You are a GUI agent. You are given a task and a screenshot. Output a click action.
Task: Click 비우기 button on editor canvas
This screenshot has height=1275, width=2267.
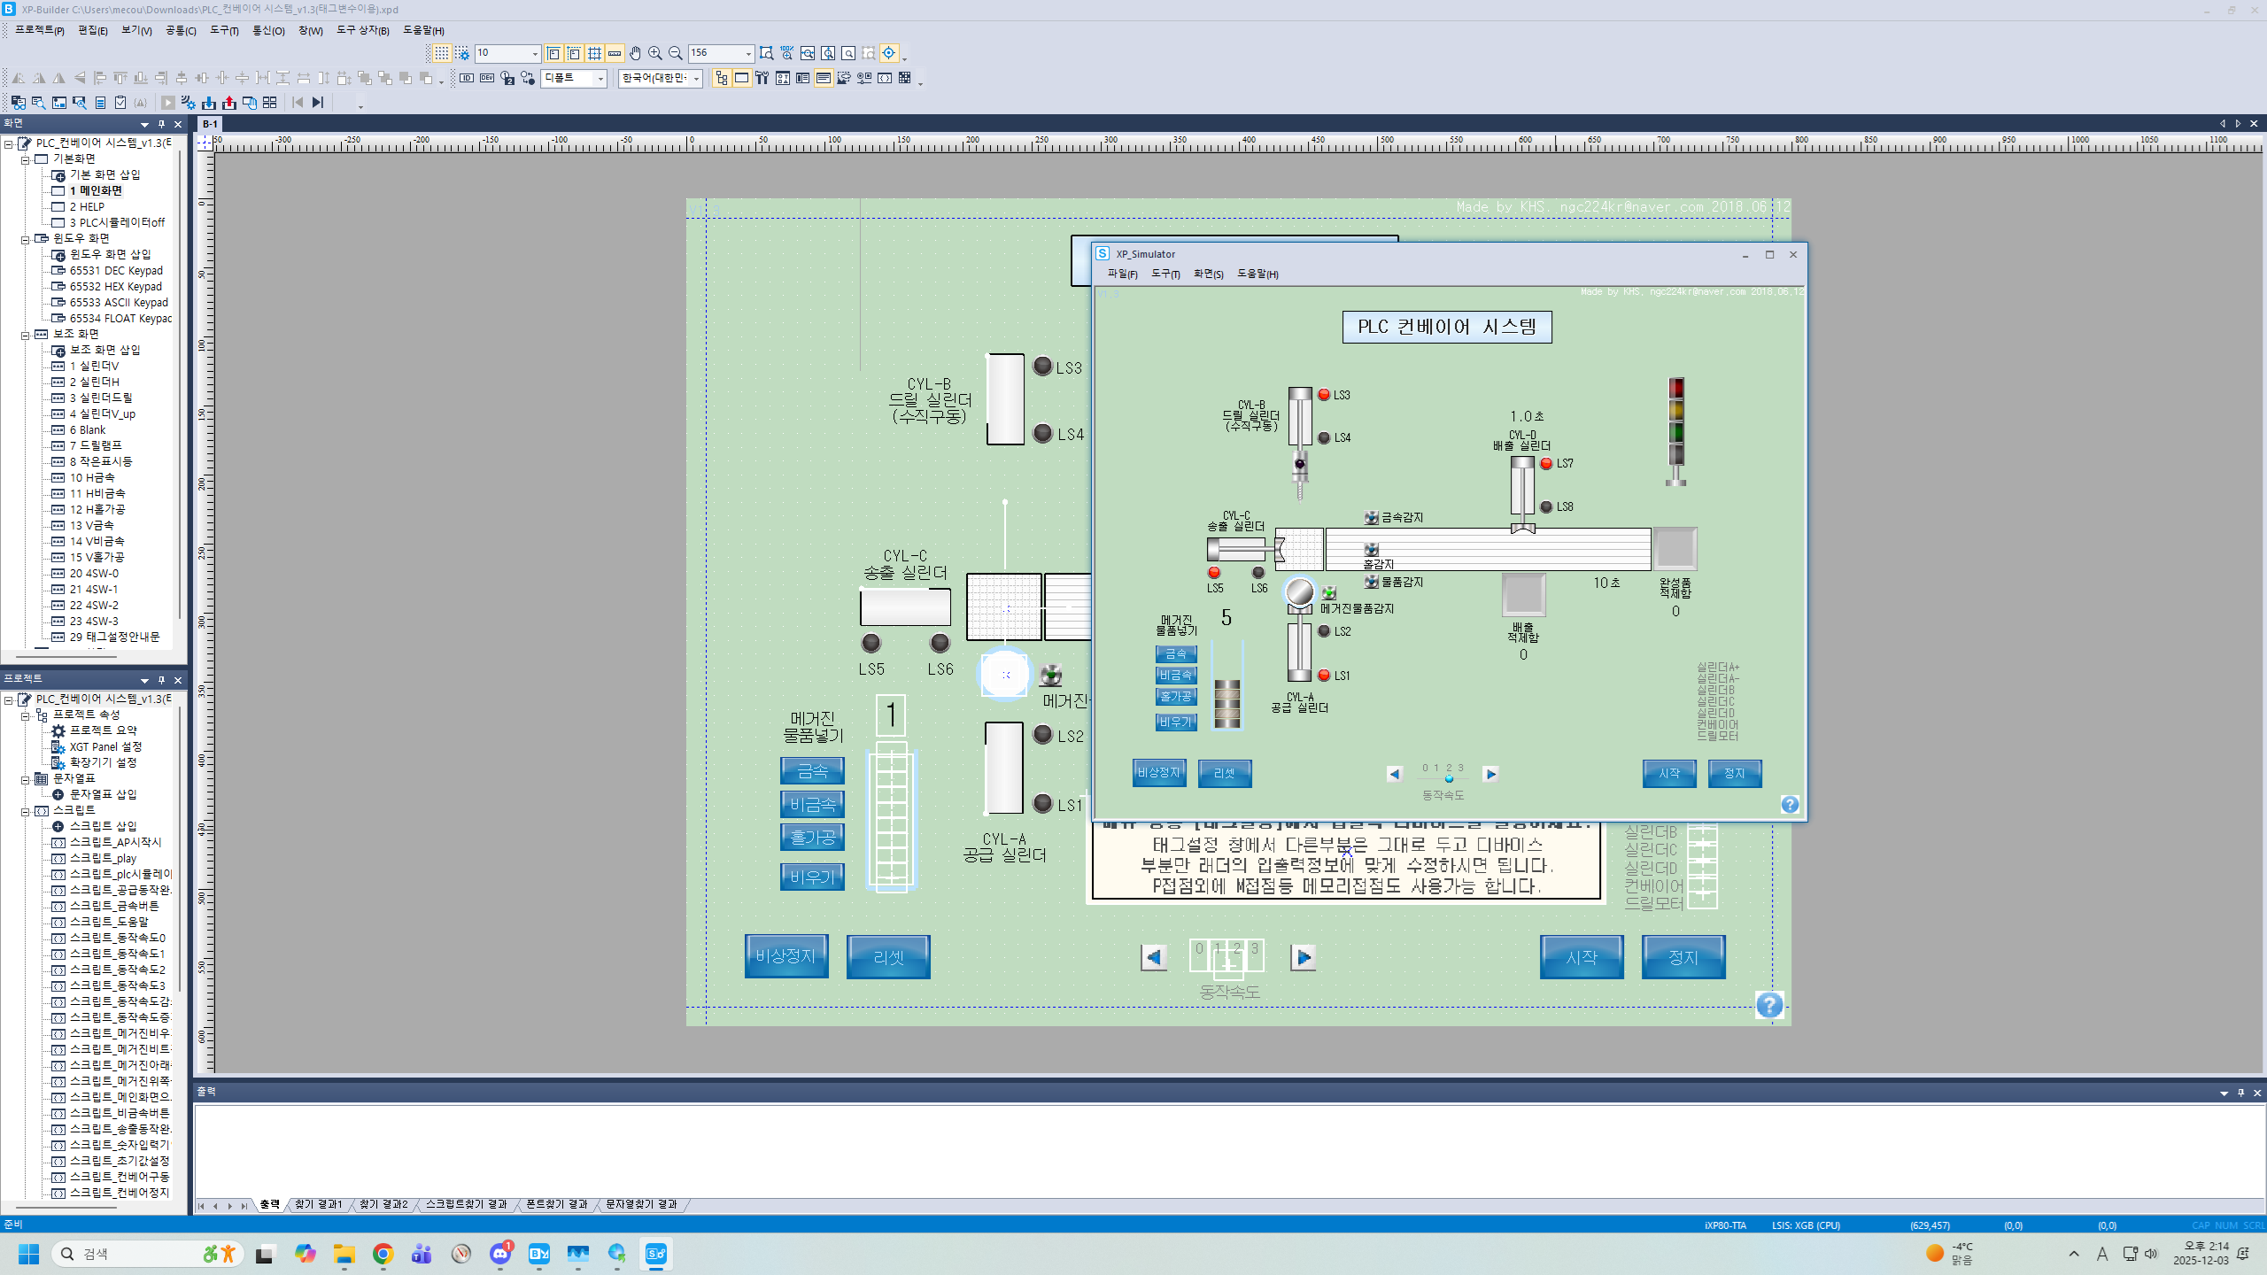pos(812,877)
